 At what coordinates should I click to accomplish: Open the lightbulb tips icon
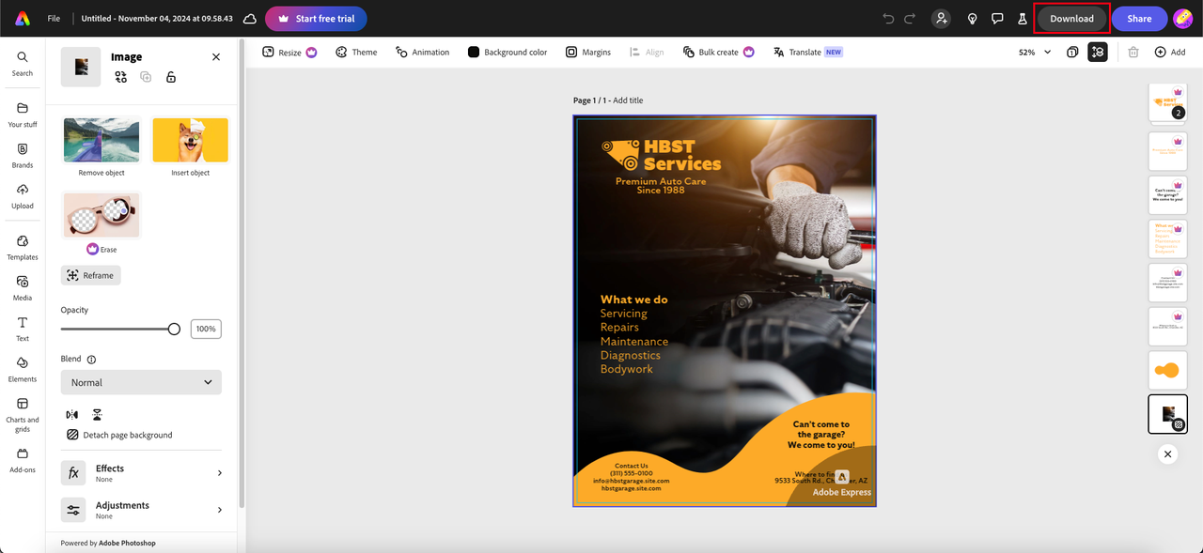[972, 19]
